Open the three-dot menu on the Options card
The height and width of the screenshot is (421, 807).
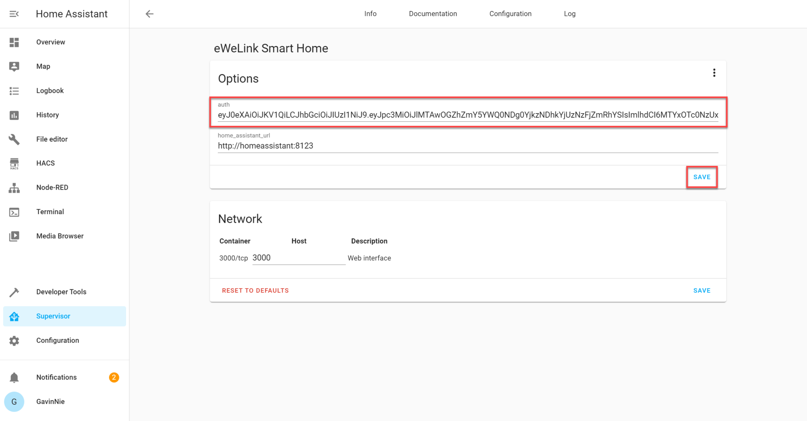(714, 73)
